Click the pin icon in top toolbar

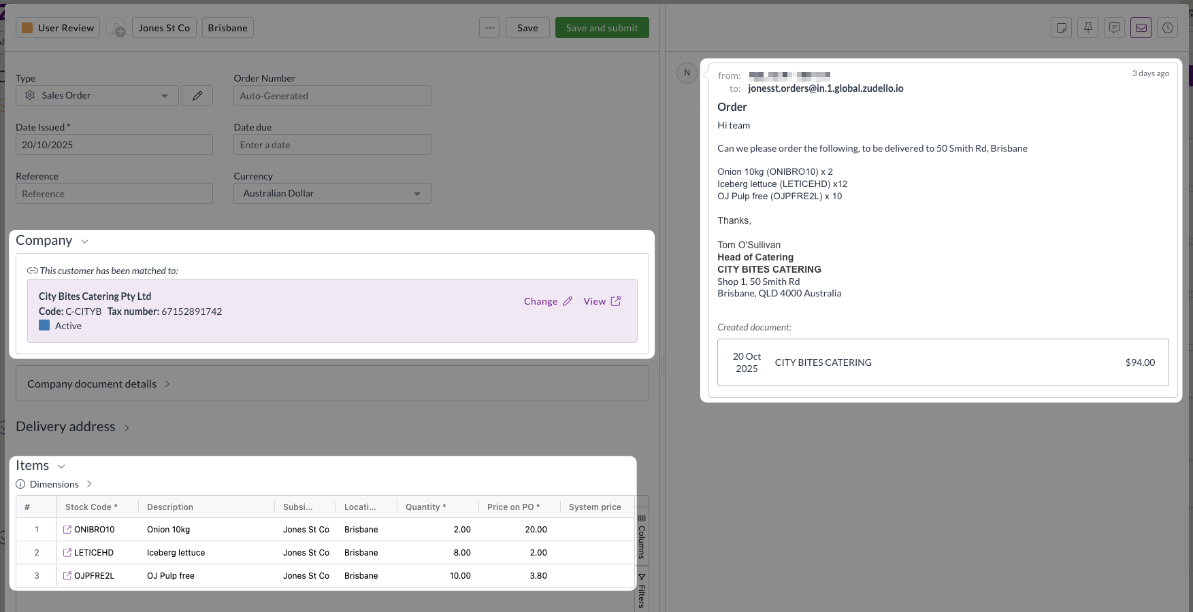[x=1088, y=28]
